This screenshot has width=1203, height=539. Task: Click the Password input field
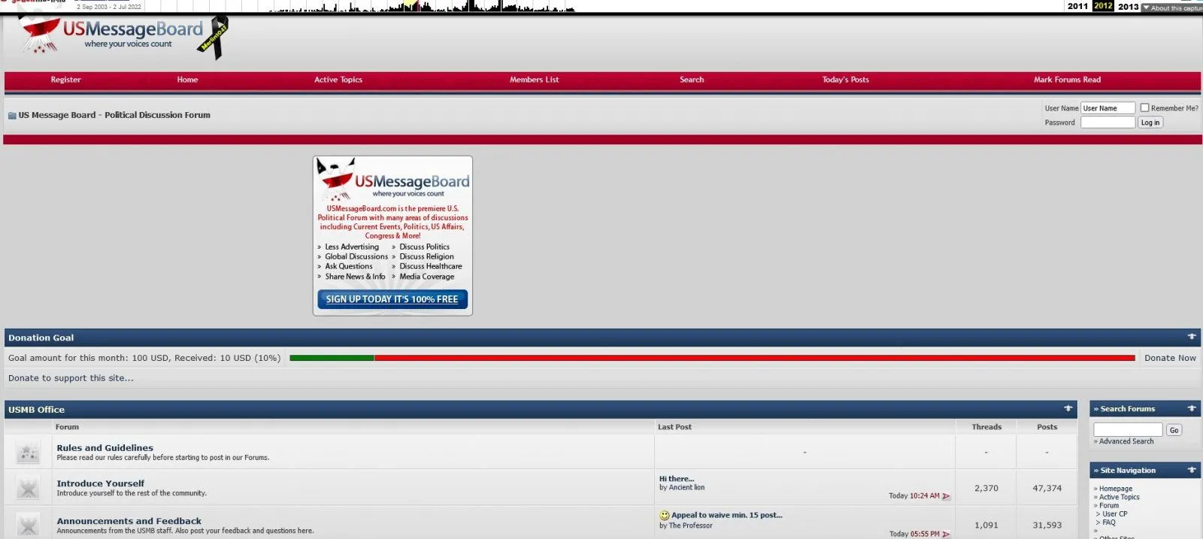click(1108, 123)
